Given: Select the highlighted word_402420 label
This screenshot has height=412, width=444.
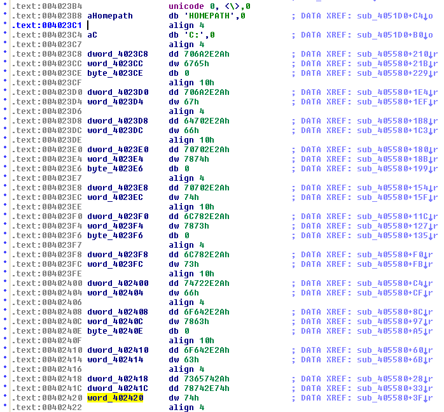Looking at the screenshot, I should (x=115, y=398).
